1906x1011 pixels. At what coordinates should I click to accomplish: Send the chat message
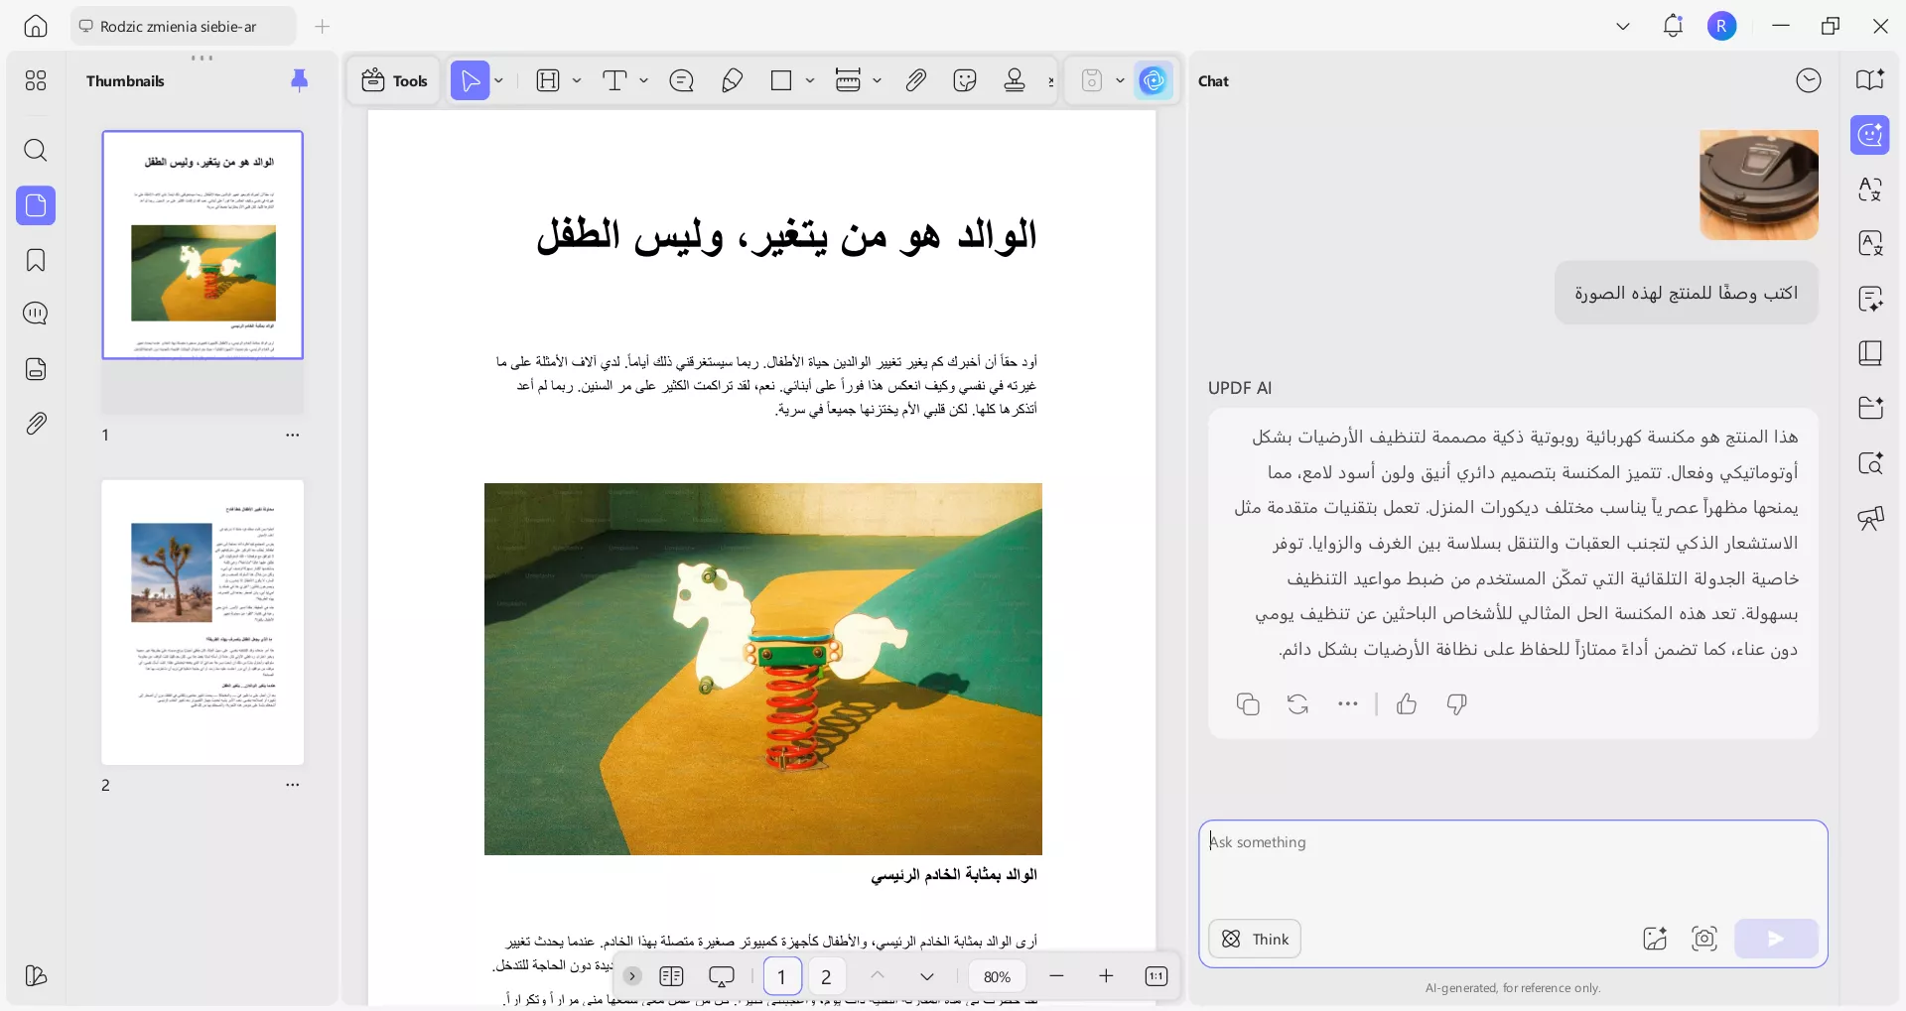point(1776,939)
